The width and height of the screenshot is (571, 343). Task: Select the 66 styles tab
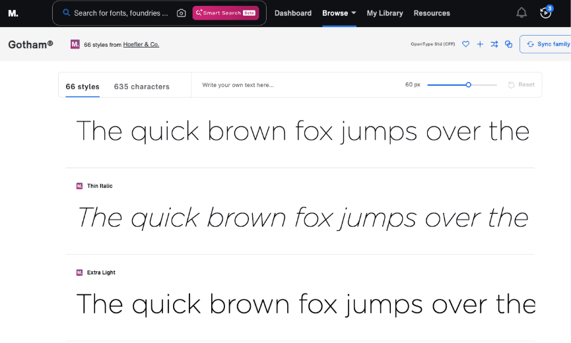pos(83,86)
